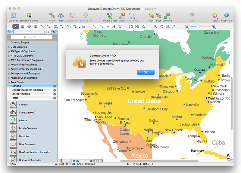Select the Eyedropper tool

click(174, 26)
